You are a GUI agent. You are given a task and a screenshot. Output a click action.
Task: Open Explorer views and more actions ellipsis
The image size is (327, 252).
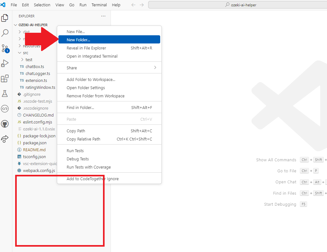pyautogui.click(x=103, y=16)
